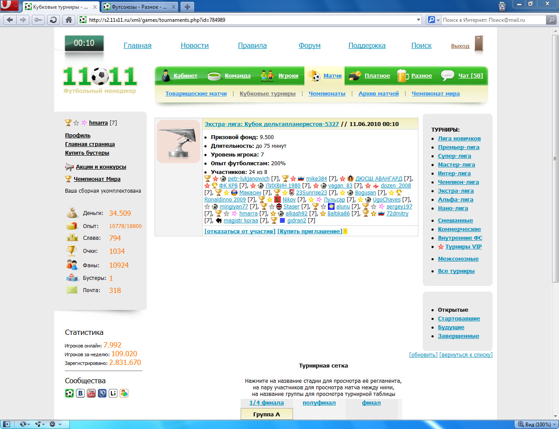Click the Mail.ru search input field
This screenshot has height=429, width=559.
pyautogui.click(x=493, y=20)
